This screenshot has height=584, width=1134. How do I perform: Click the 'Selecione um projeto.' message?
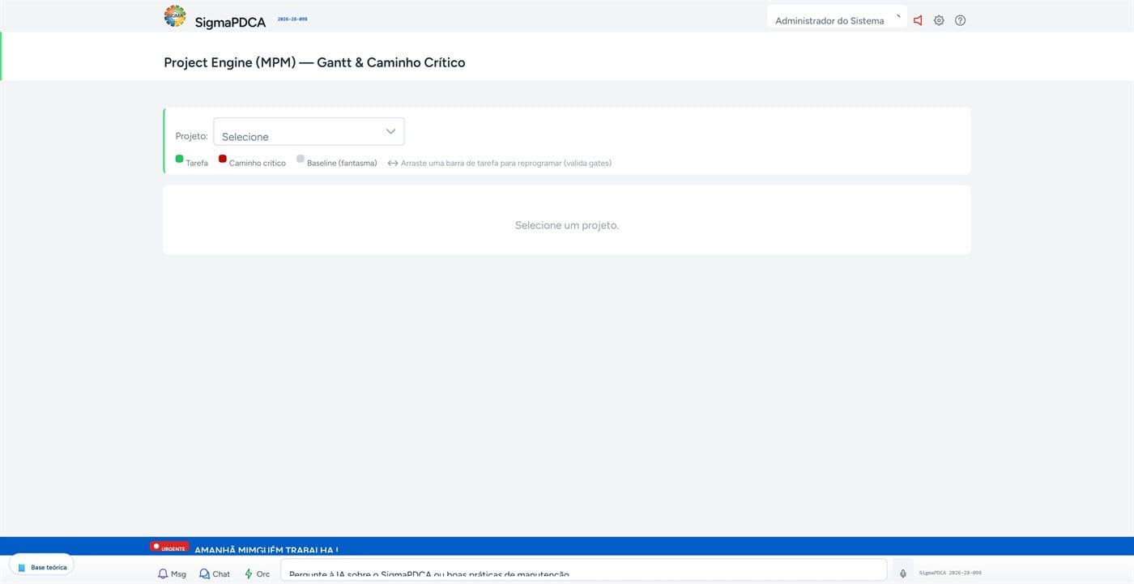(x=567, y=225)
